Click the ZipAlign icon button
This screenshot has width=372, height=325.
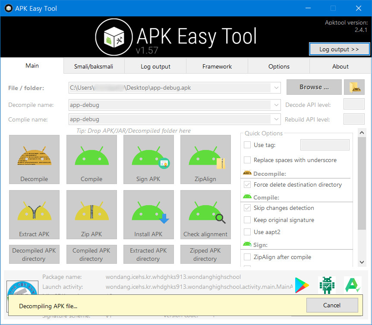(x=205, y=159)
